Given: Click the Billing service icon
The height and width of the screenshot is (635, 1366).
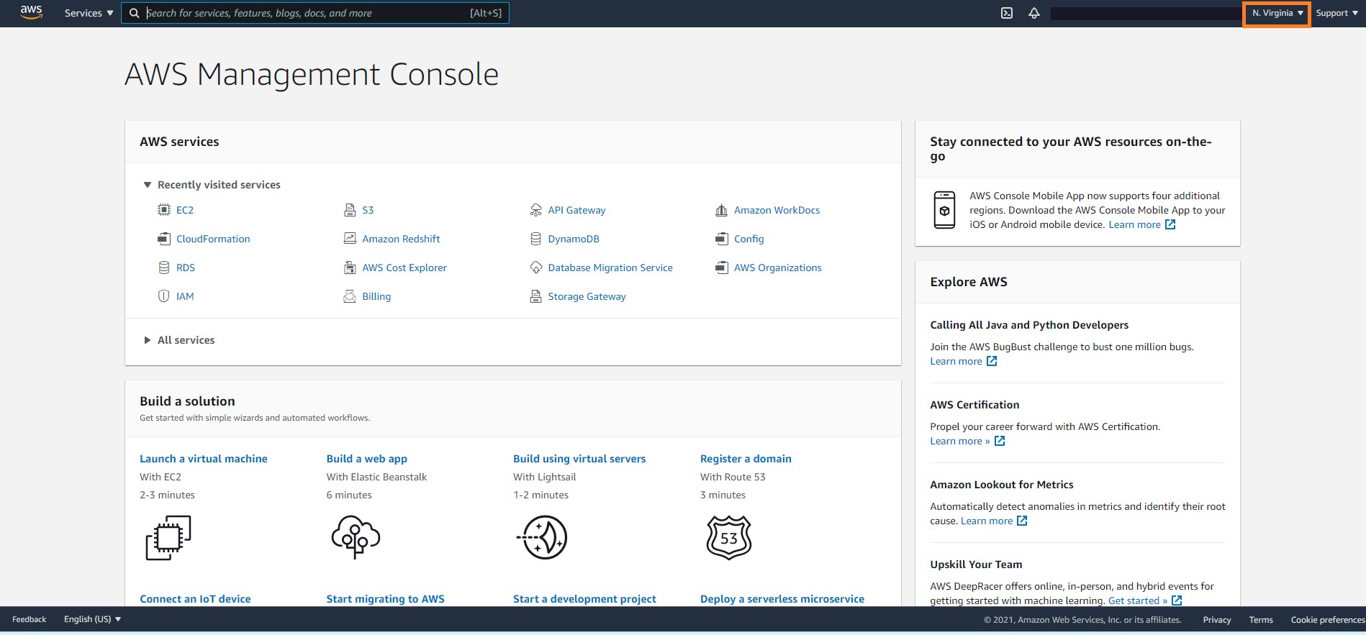Looking at the screenshot, I should point(350,296).
